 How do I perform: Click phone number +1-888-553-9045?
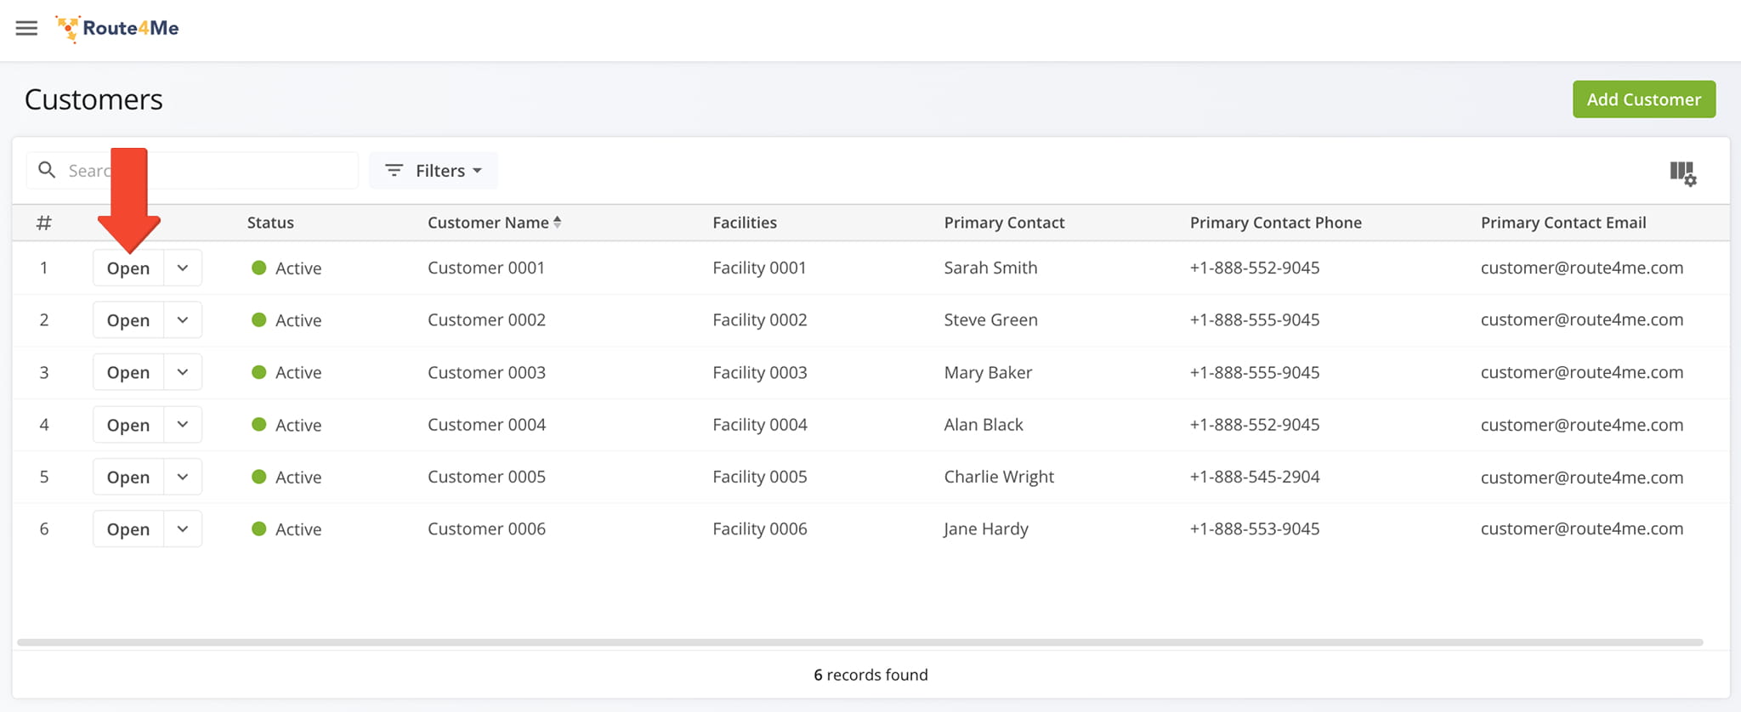[1255, 528]
